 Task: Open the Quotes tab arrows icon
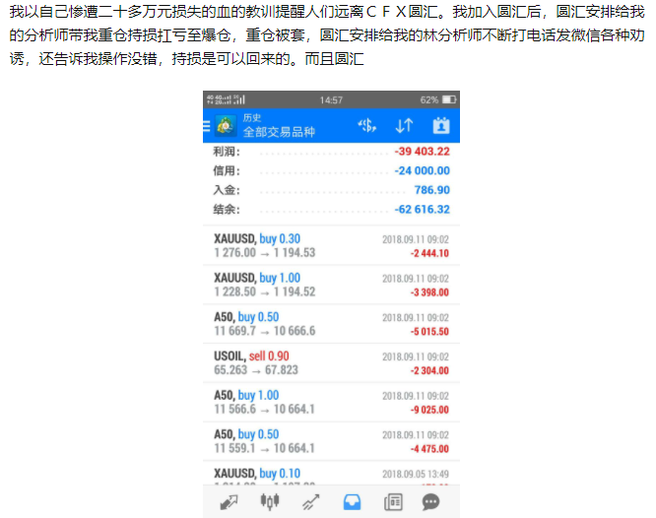coord(229,502)
